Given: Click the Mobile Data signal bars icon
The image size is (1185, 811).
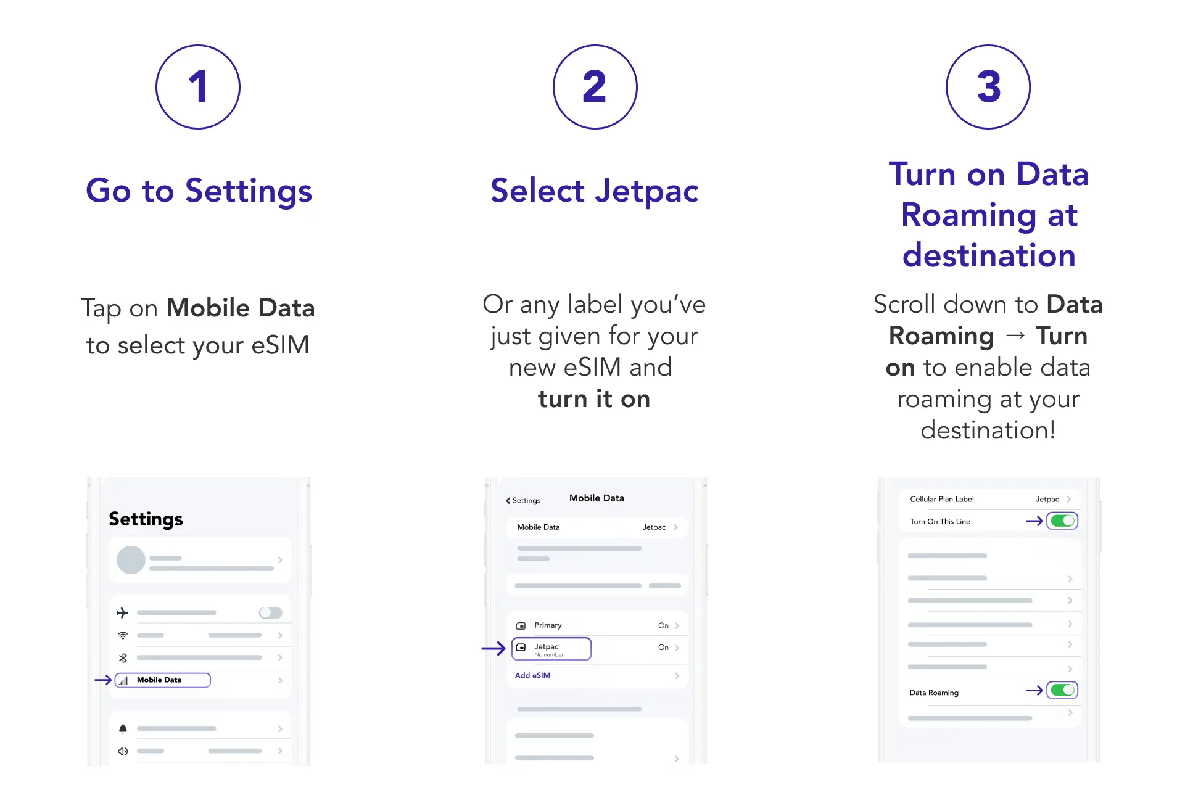Looking at the screenshot, I should pos(124,681).
